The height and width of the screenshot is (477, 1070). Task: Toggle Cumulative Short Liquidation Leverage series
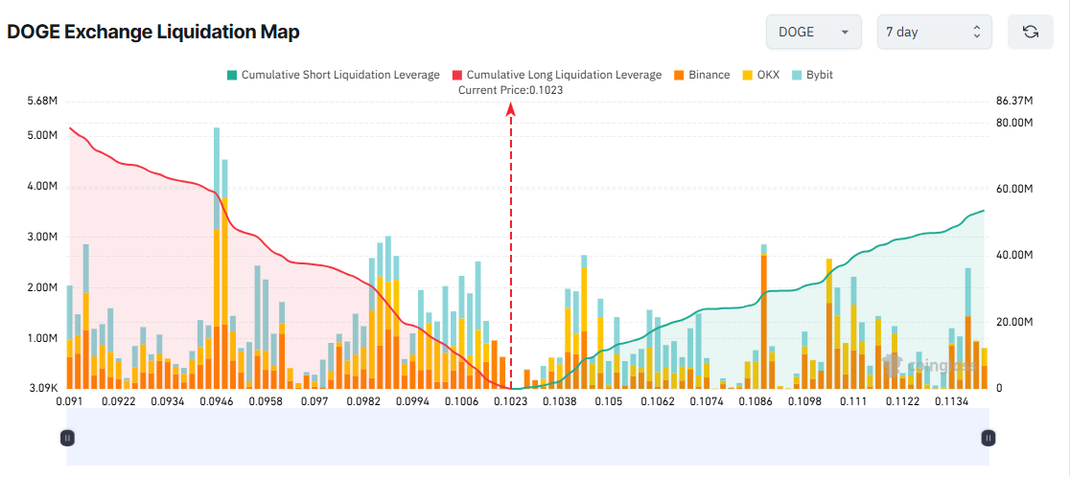(333, 75)
